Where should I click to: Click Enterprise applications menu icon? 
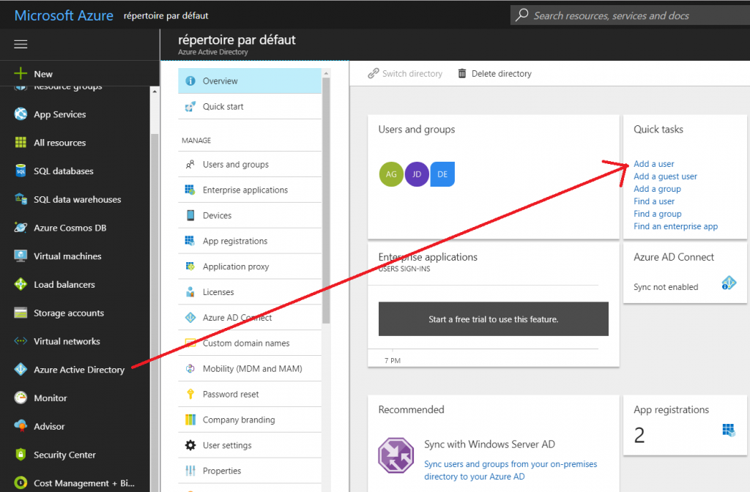(190, 190)
